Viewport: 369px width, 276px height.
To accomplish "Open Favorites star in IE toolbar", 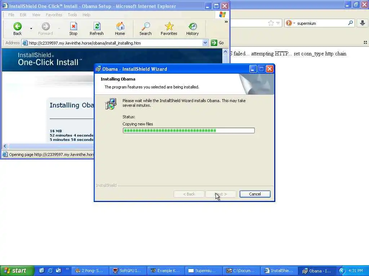I will pyautogui.click(x=169, y=29).
